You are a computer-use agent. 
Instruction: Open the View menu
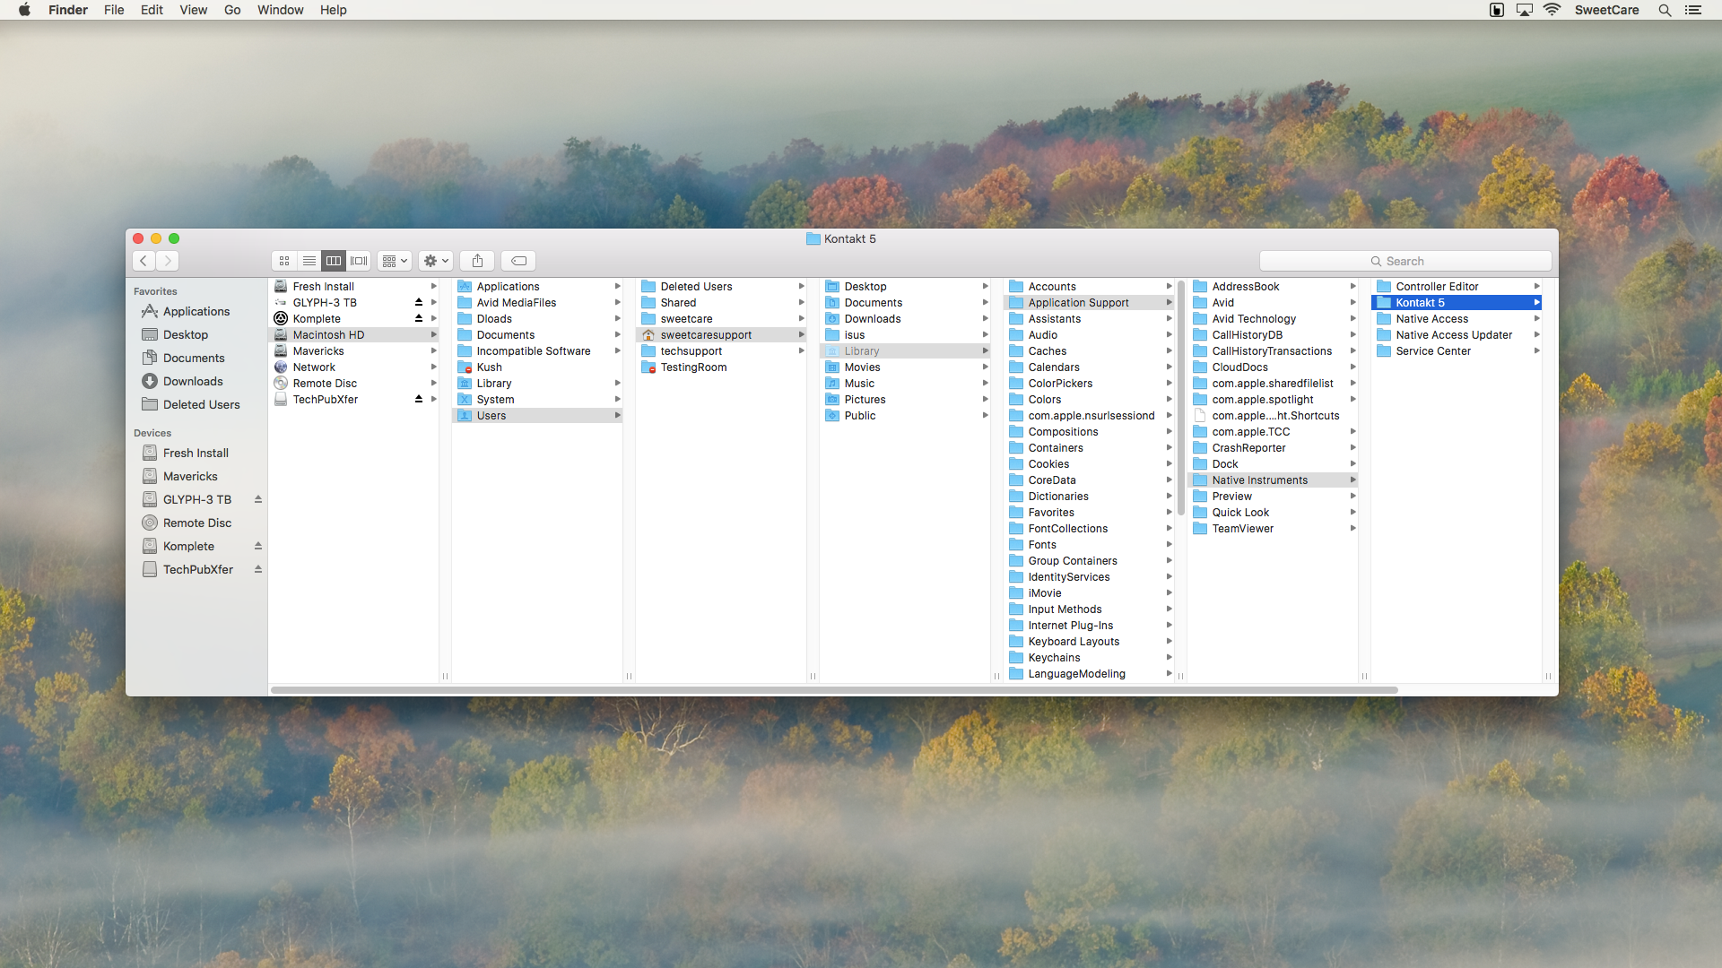(193, 10)
